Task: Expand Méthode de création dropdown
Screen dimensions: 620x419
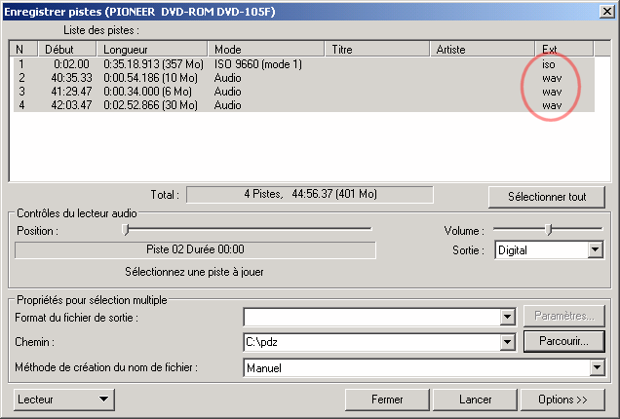Action: [596, 368]
